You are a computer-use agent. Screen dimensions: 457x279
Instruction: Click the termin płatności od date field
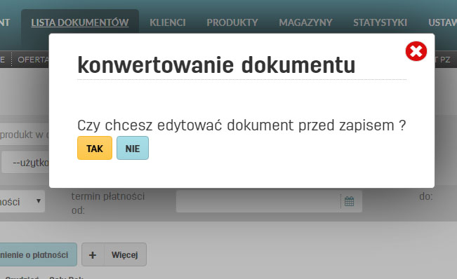269,201
